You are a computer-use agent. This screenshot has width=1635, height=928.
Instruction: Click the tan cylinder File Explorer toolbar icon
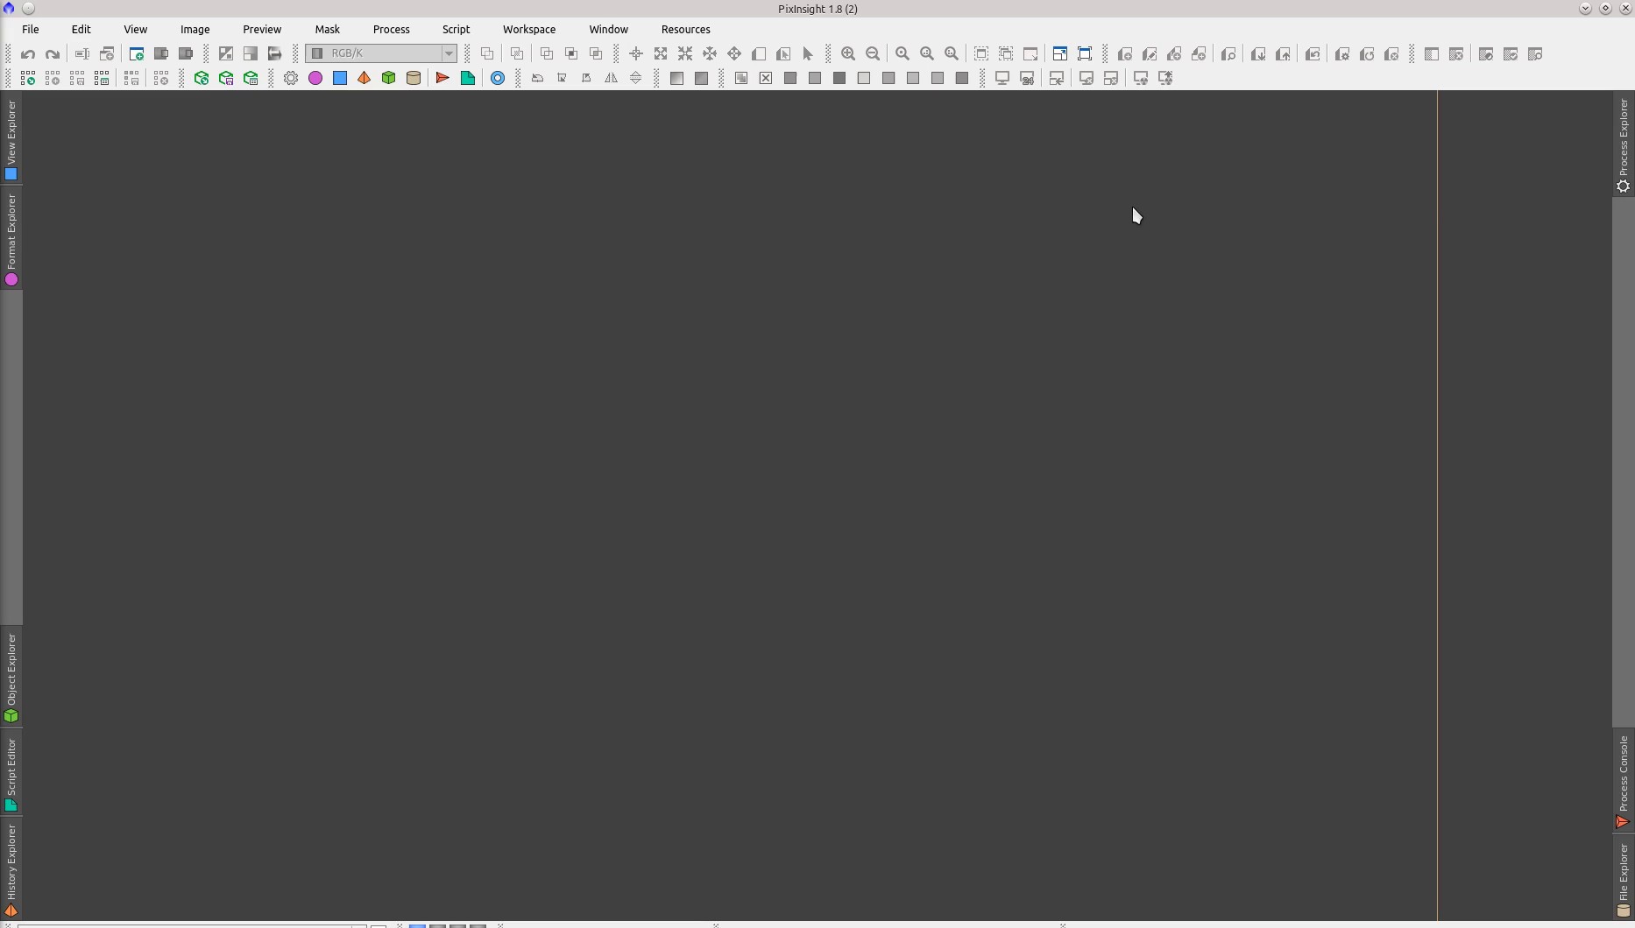(x=414, y=79)
